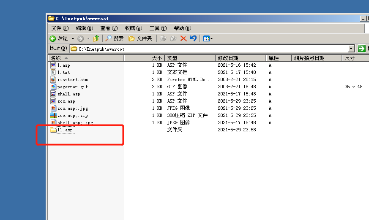Click the date 2021-5-29 23:58

pyautogui.click(x=237, y=130)
